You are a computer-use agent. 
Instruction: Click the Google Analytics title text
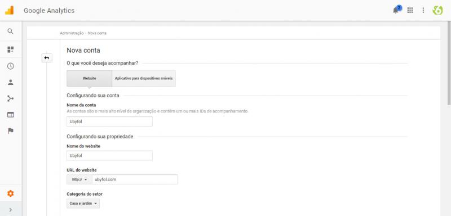[x=49, y=11]
